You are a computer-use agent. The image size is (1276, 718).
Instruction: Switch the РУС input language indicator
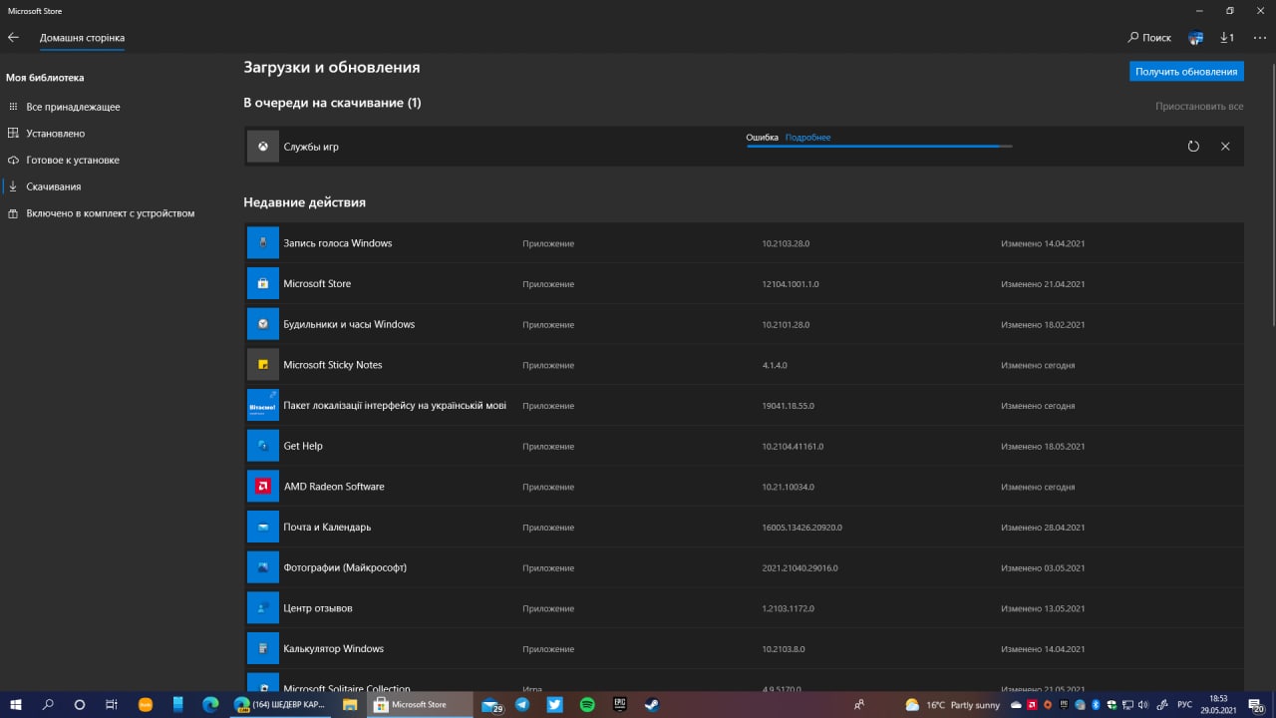click(1185, 705)
